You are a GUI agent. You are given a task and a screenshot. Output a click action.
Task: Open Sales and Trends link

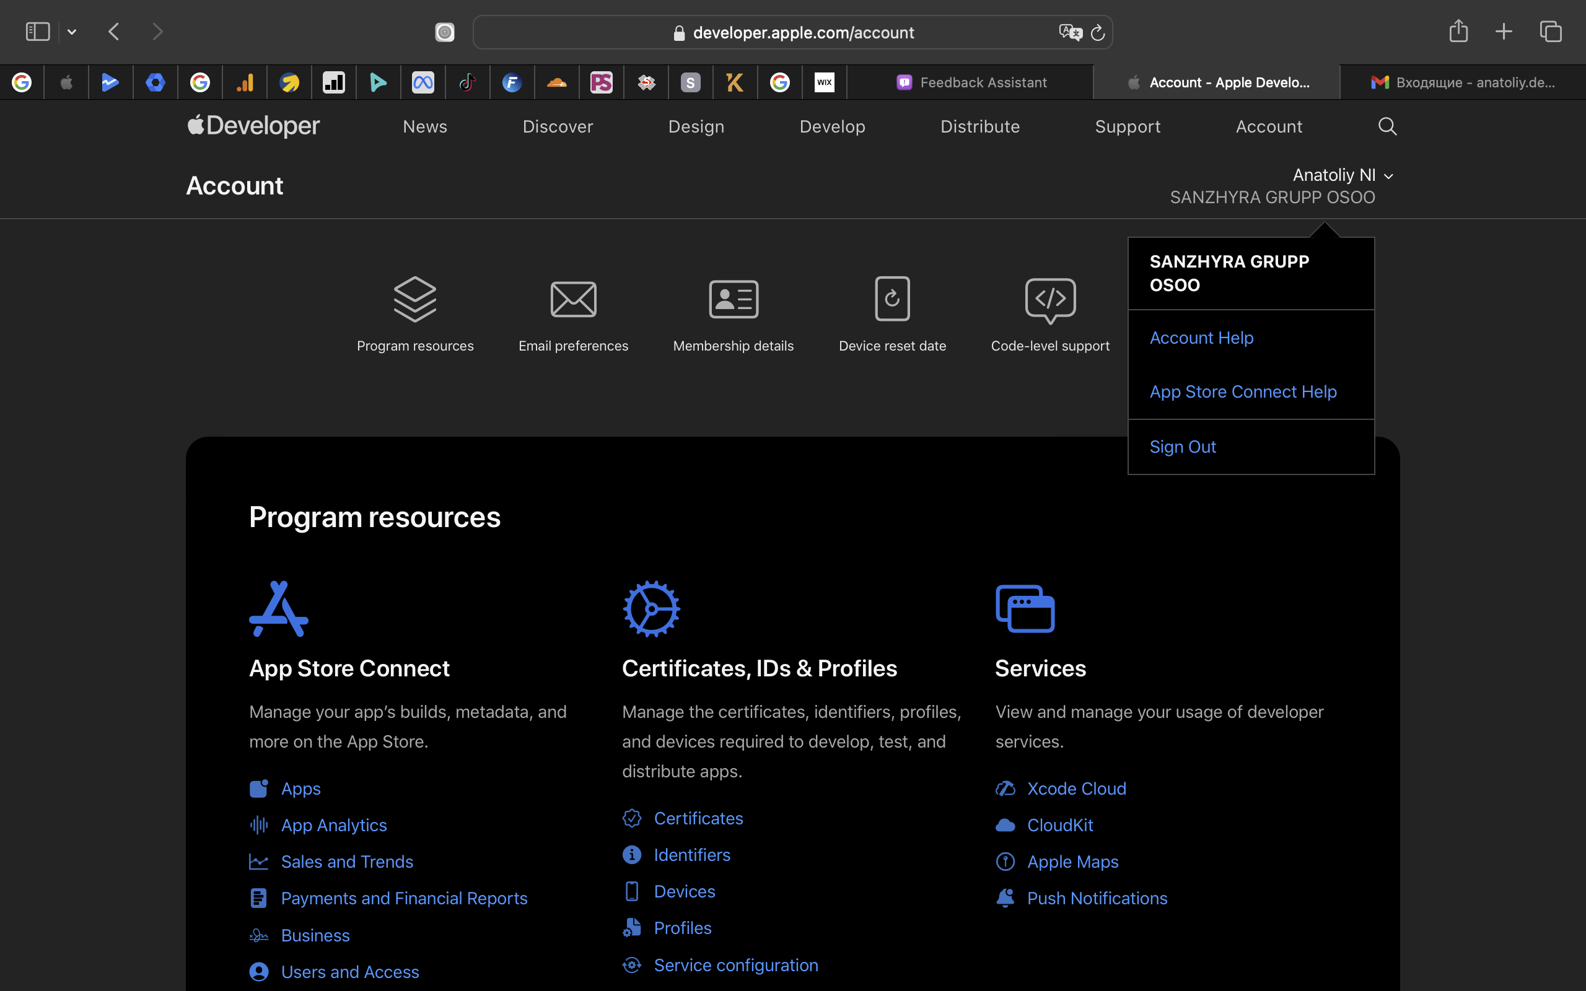347,861
